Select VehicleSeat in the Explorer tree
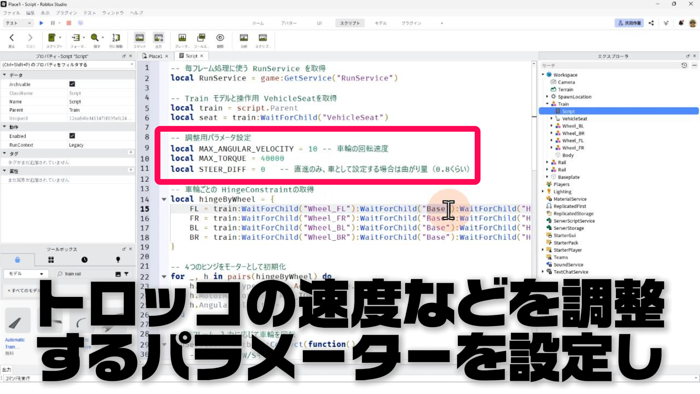The image size is (700, 394). [x=574, y=119]
